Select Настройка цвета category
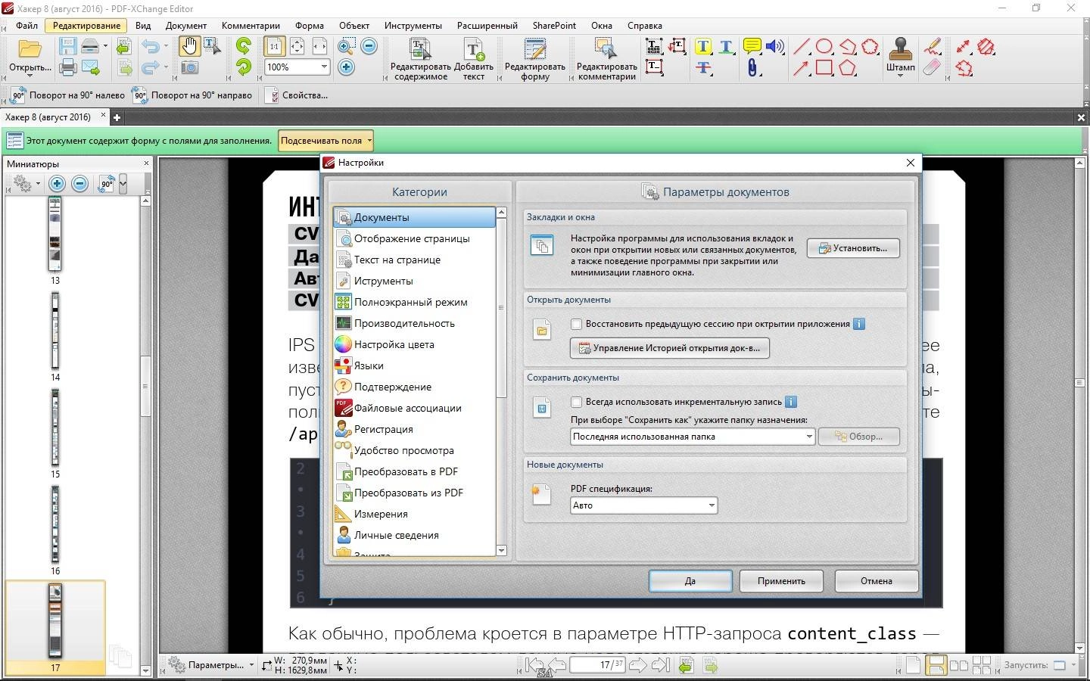The image size is (1090, 681). 414,344
